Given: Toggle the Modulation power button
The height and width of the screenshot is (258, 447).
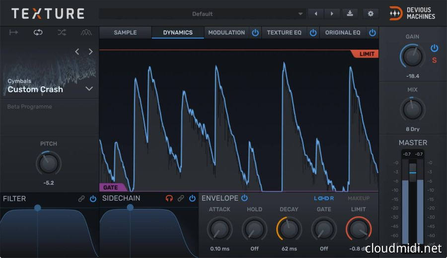Looking at the screenshot, I should coord(255,32).
